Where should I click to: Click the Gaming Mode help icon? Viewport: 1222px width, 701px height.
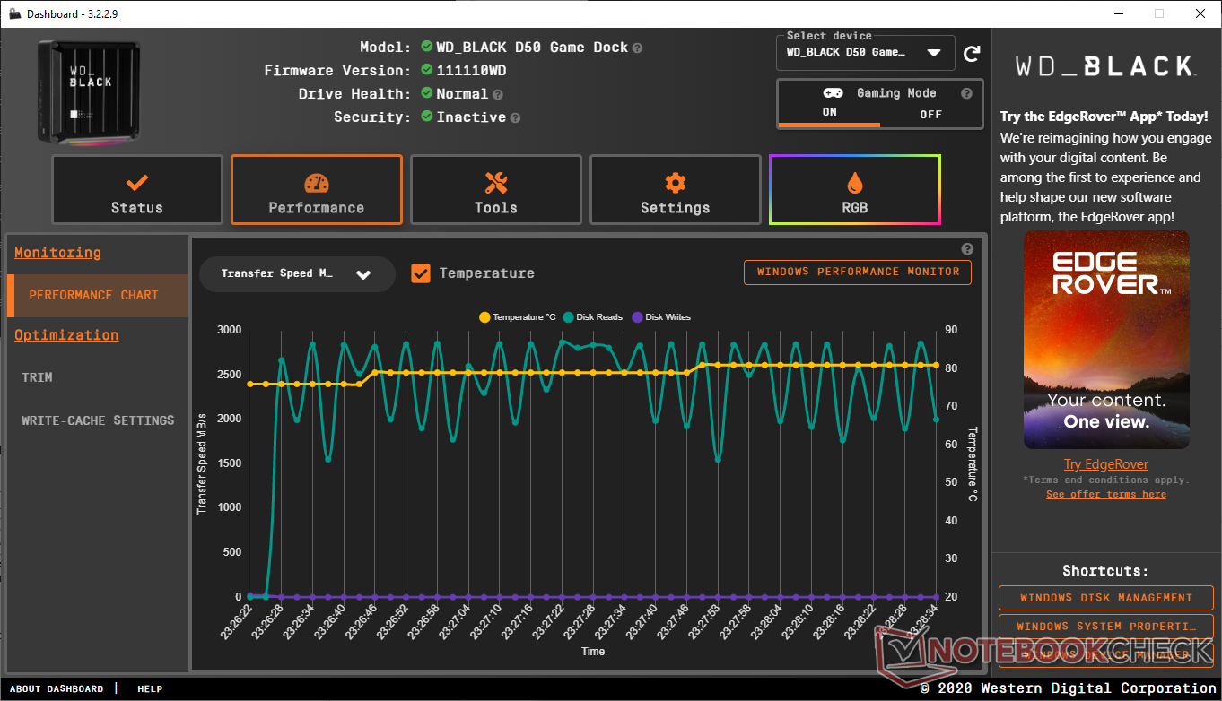click(966, 93)
